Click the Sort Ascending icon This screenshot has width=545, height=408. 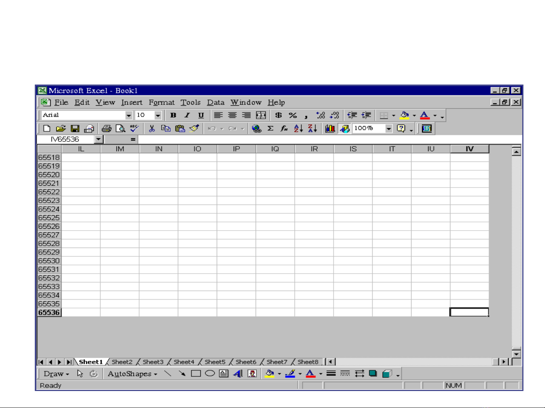click(x=298, y=129)
